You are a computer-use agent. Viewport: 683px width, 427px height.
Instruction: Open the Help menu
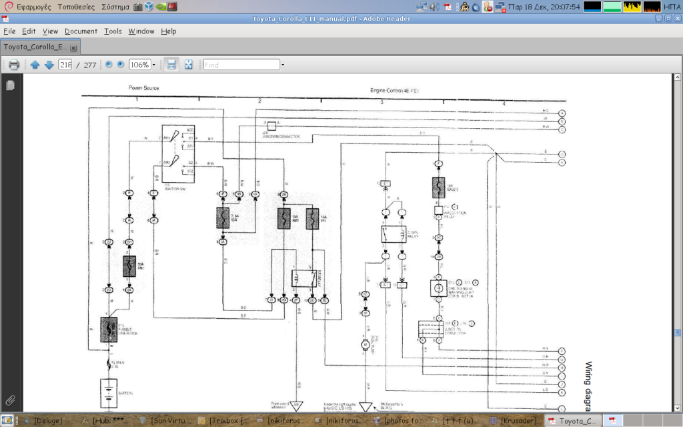(169, 31)
